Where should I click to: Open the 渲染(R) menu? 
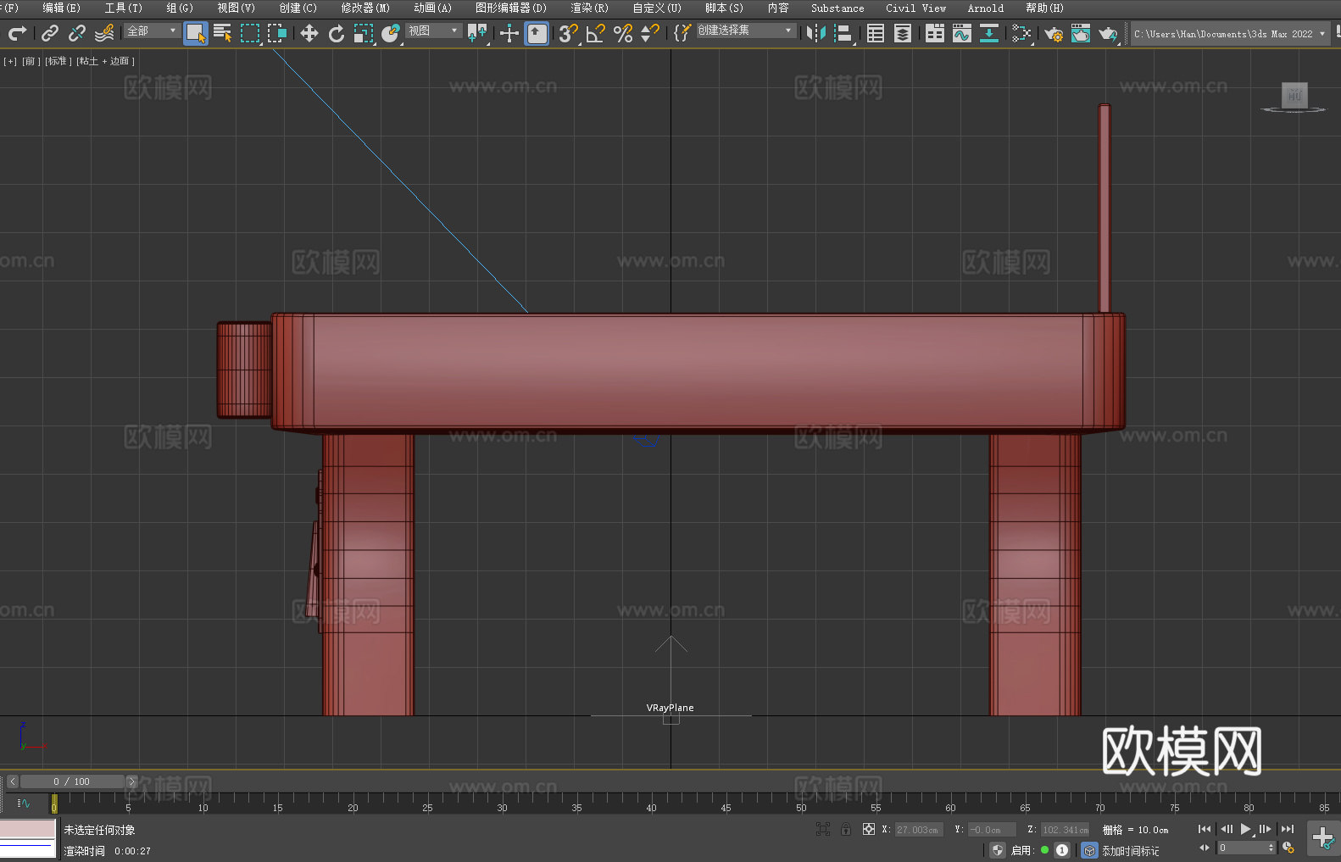(589, 8)
